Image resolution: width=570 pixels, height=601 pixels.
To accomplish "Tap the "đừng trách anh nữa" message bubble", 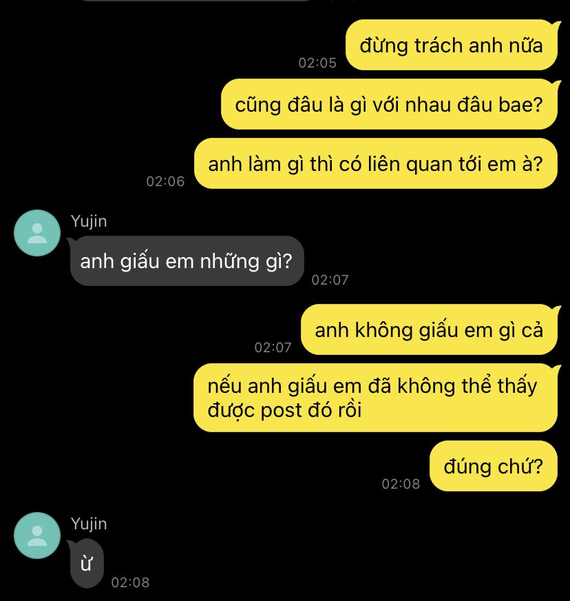I will click(452, 45).
